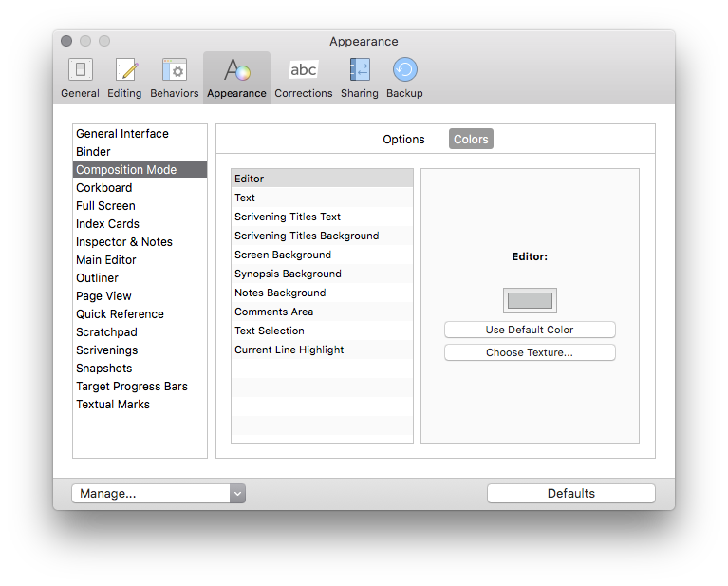
Task: Click the Choose Texture... button
Action: [x=530, y=352]
